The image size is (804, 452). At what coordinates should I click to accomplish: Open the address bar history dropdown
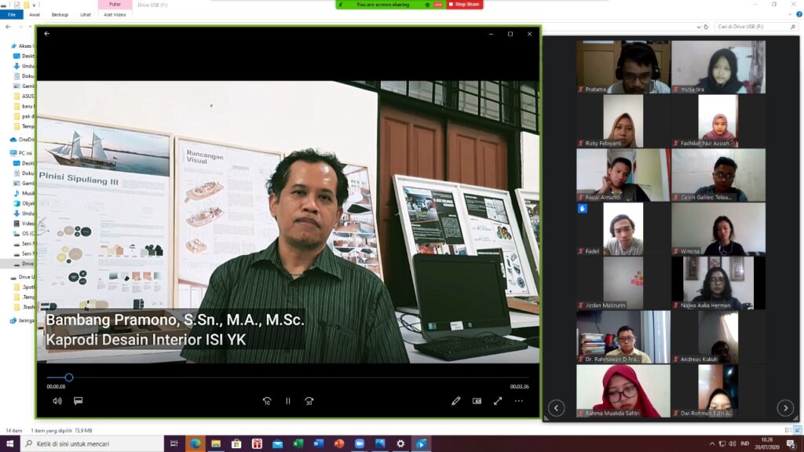[698, 27]
